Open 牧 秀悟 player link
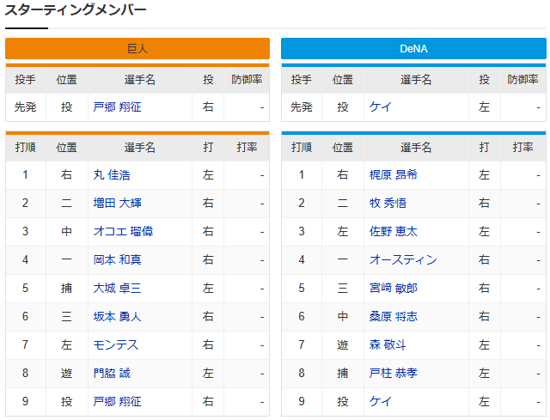Screen dimensions: 550x420 [388, 204]
